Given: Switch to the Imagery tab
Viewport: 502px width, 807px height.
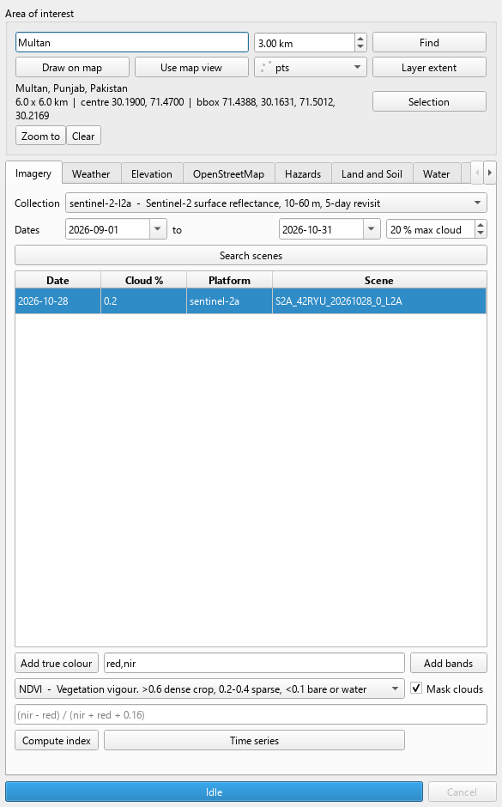Looking at the screenshot, I should (x=33, y=173).
